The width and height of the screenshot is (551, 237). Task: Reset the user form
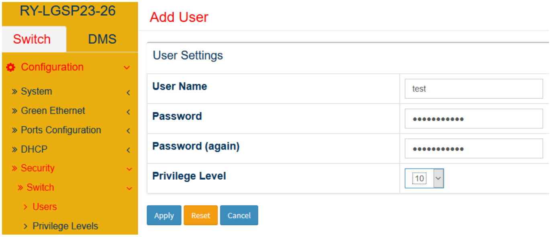click(x=200, y=215)
